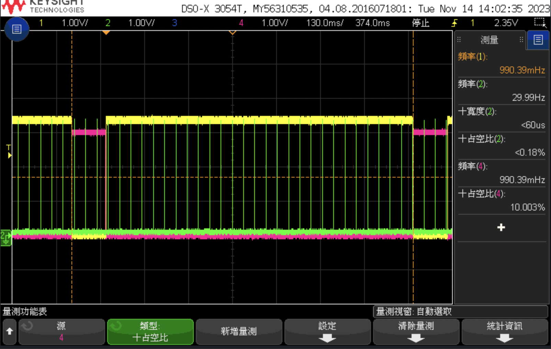Expand the 清除量測 clear measurements menu

click(416, 331)
